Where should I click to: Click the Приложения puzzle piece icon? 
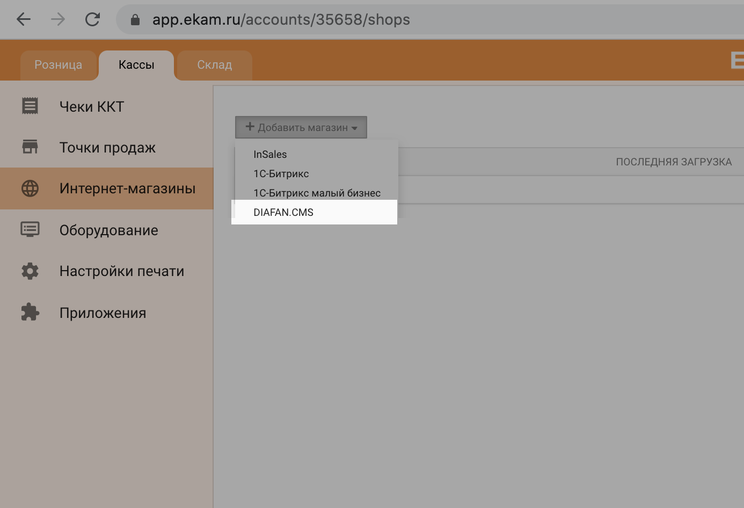[30, 312]
